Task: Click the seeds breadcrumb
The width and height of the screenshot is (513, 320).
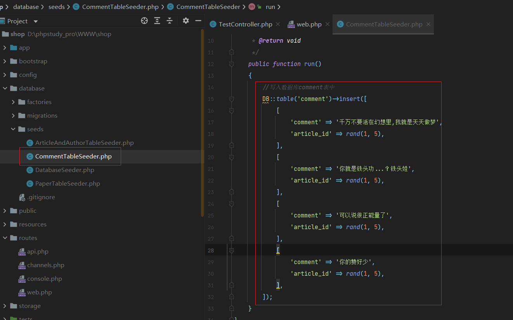Action: pos(57,7)
